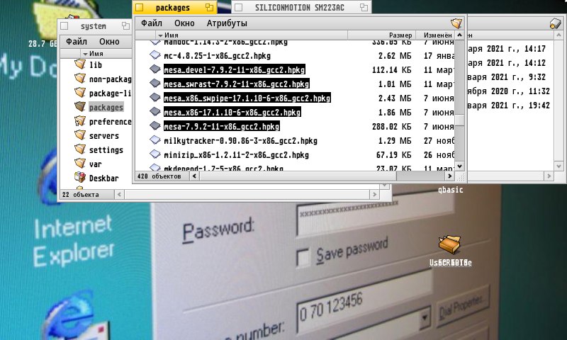This screenshot has height=340, width=567.
Task: Click zoom box on system window tab
Action: [x=125, y=25]
